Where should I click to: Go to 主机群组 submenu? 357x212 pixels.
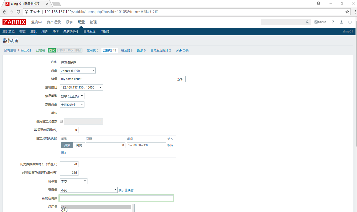click(x=8, y=31)
